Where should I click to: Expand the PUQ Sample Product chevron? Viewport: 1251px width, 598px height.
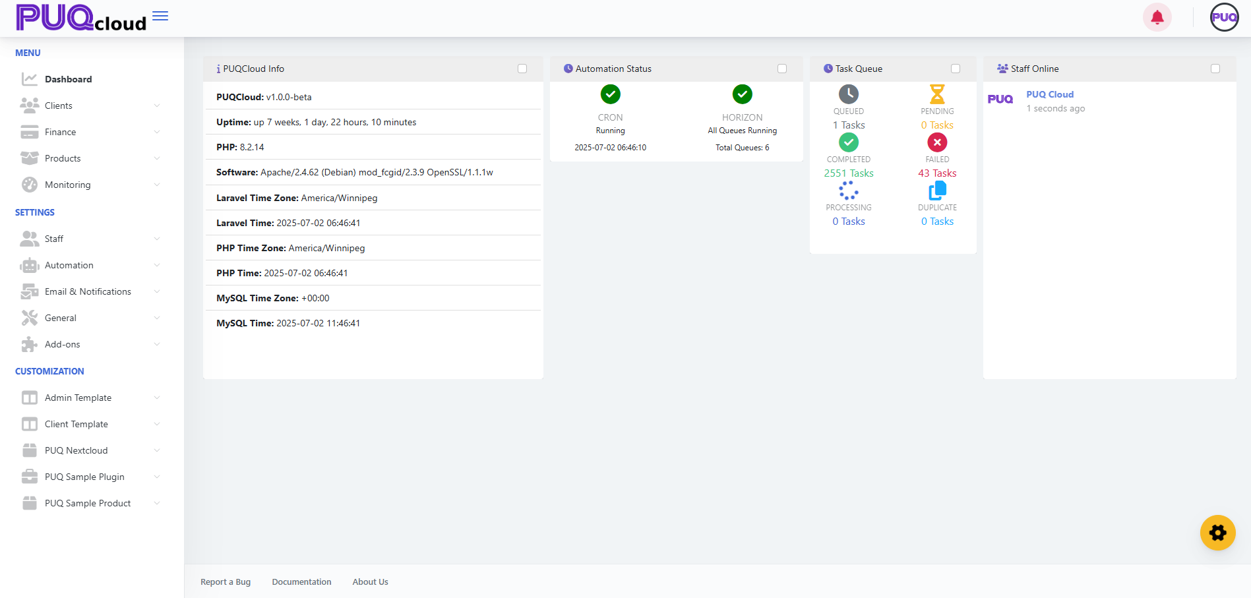pyautogui.click(x=157, y=503)
